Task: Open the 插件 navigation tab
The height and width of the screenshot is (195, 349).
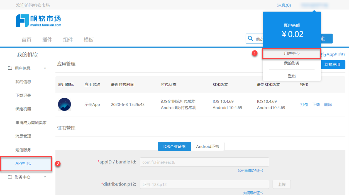Action: click(x=47, y=40)
